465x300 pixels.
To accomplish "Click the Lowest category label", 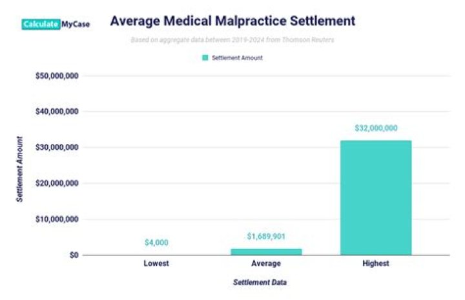I will tap(156, 264).
